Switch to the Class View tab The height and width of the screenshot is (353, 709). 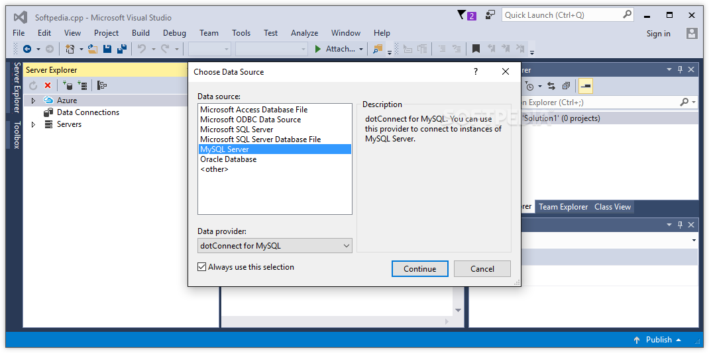(612, 207)
